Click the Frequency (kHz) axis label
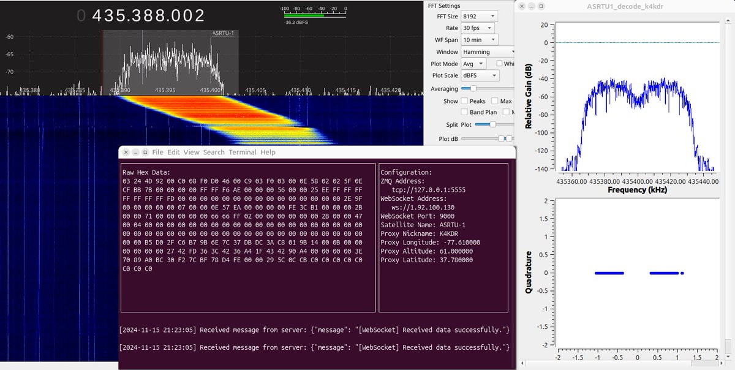This screenshot has height=370, width=735. pos(638,190)
